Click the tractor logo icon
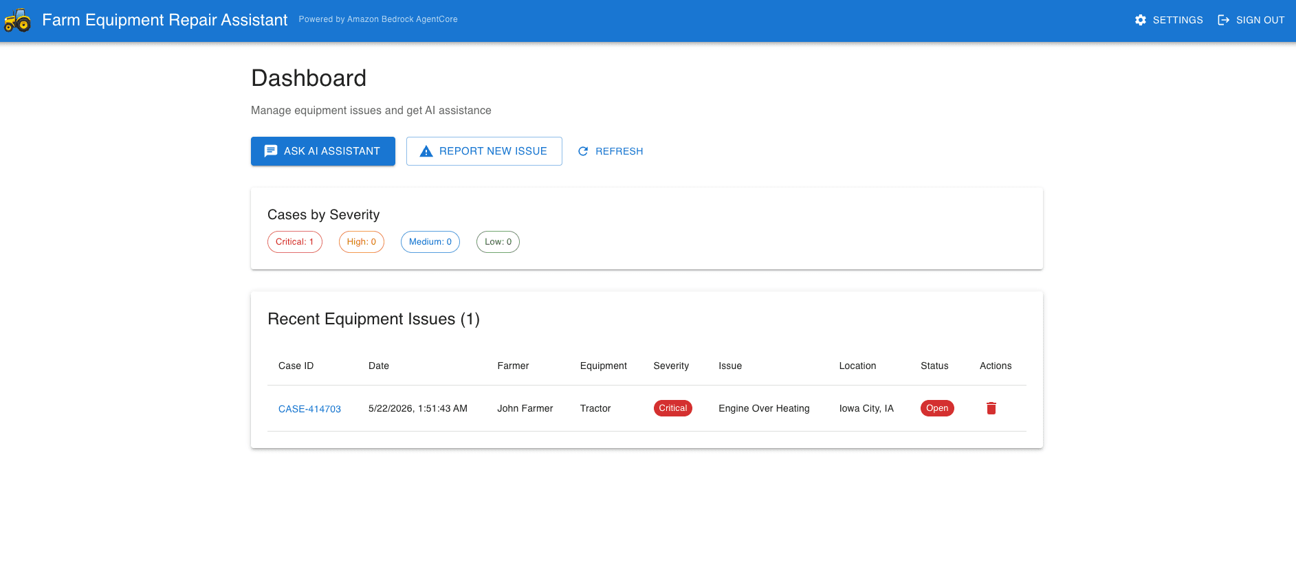The image size is (1296, 580). click(x=18, y=20)
